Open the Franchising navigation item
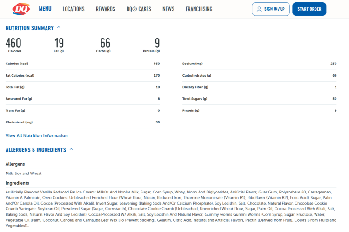The height and width of the screenshot is (232, 349). tap(199, 9)
